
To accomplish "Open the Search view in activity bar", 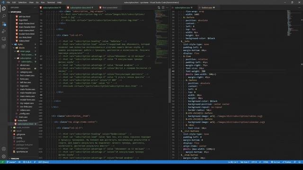I will [x=4, y=16].
